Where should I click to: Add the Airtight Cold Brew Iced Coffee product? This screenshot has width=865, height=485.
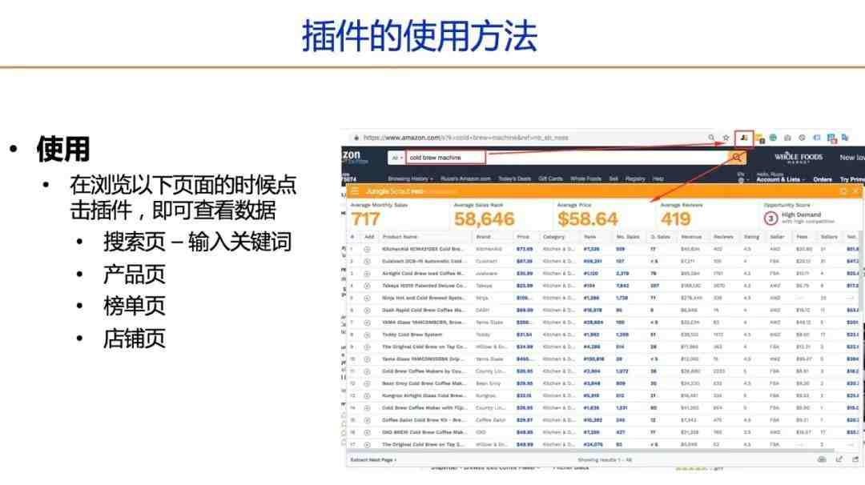pos(368,274)
